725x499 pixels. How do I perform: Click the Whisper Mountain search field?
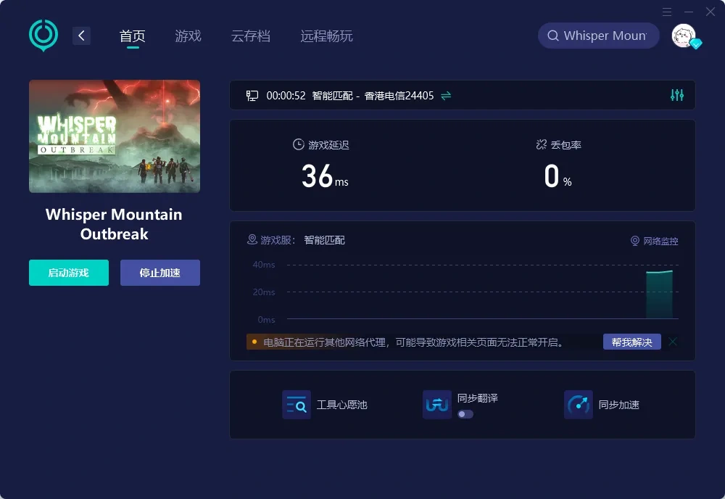(x=598, y=36)
